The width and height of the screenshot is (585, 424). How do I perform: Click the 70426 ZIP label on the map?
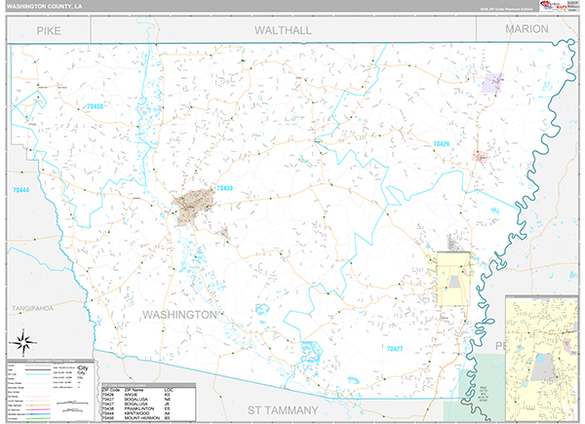442,143
